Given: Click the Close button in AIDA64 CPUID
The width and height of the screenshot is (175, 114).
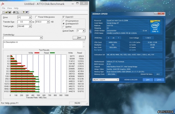Looking at the screenshot, I should tap(159, 80).
